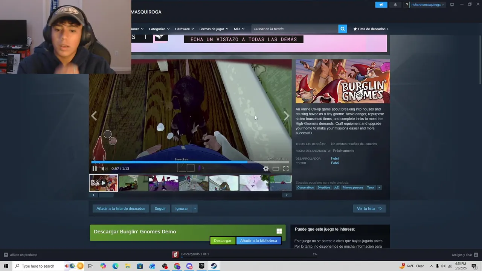
Task: Go to next media with right arrow
Action: (x=286, y=116)
